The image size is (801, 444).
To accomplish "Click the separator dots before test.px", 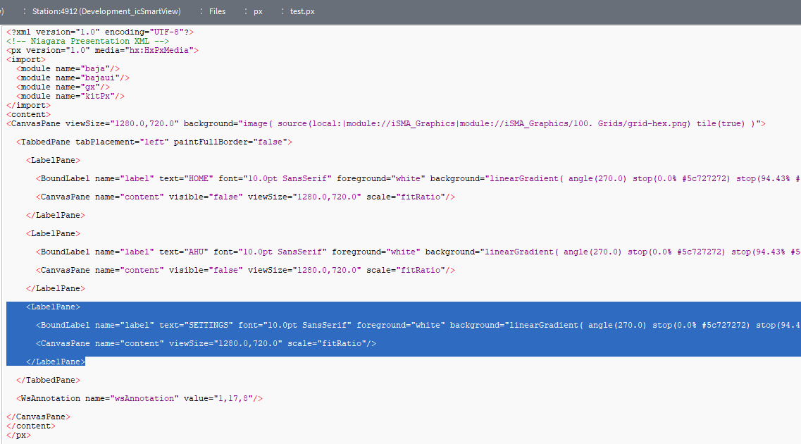I will pyautogui.click(x=282, y=11).
